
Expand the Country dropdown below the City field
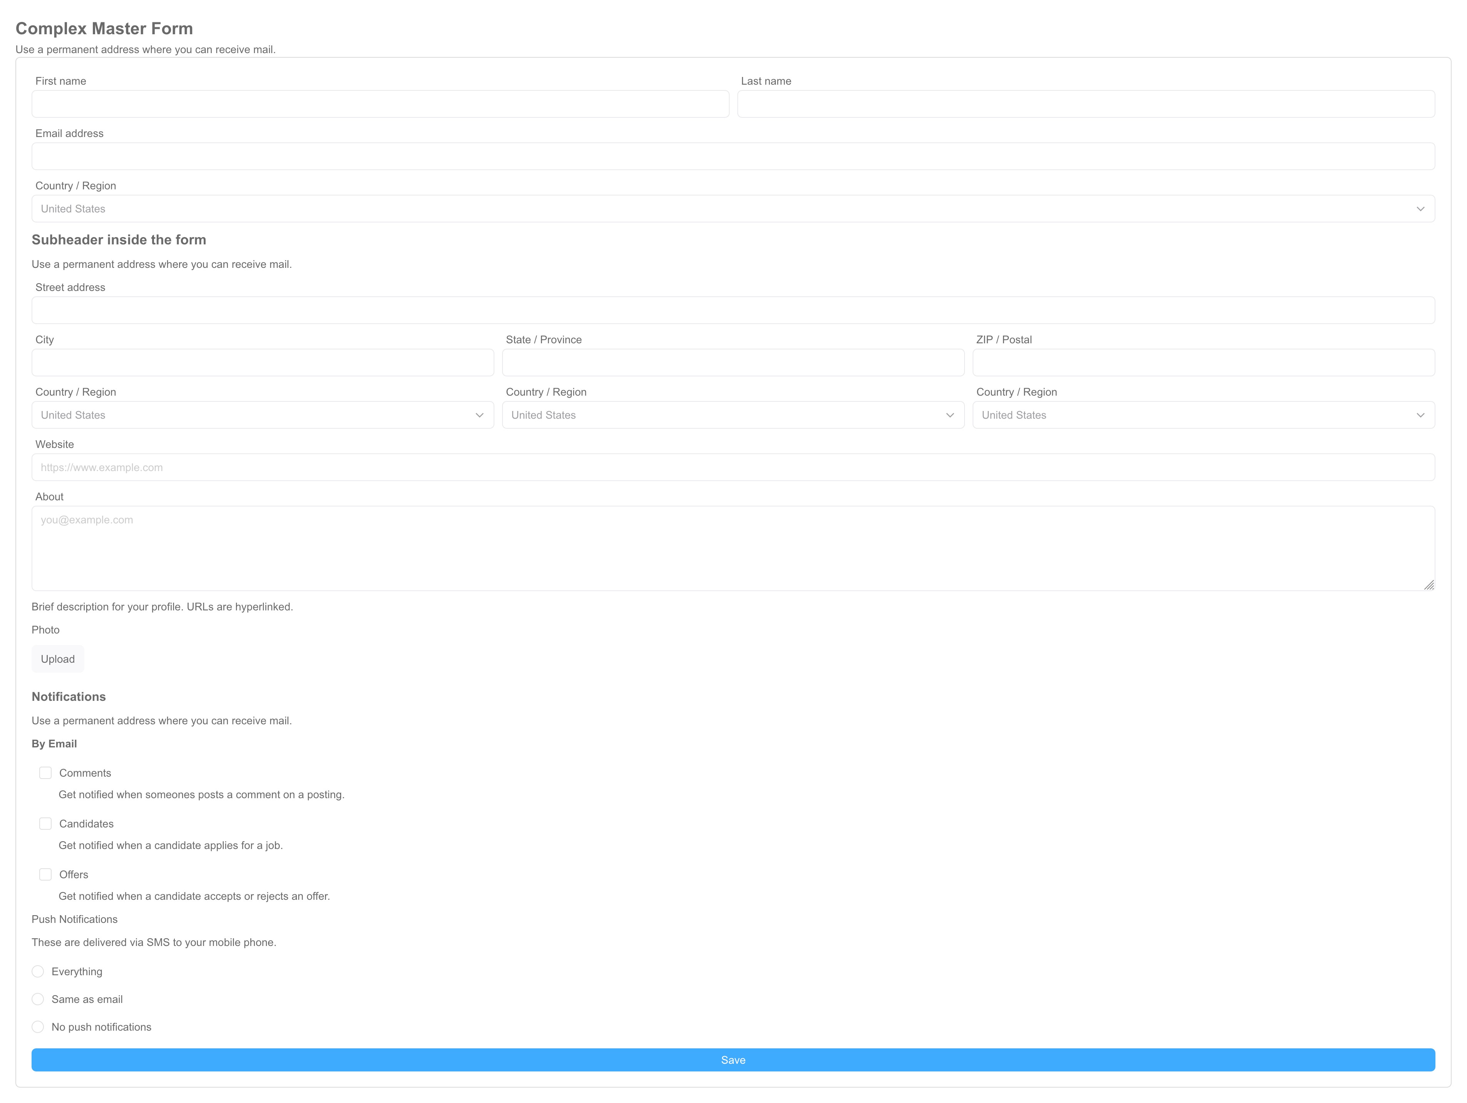click(x=263, y=415)
